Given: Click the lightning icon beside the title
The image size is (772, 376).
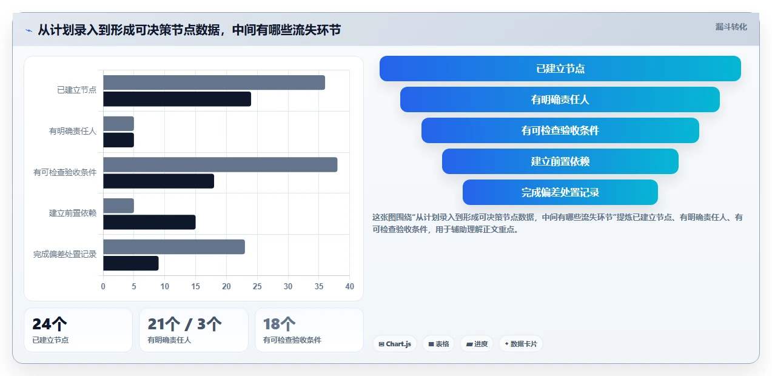Looking at the screenshot, I should 29,30.
